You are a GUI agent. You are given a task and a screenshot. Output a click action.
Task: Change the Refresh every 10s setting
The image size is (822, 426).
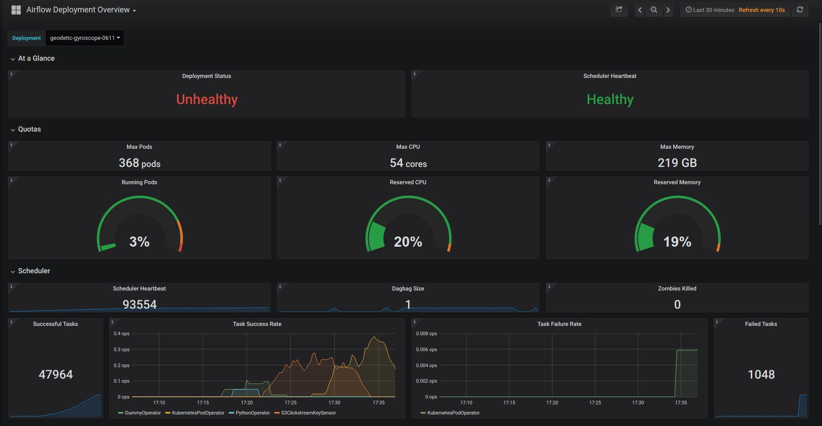click(762, 9)
